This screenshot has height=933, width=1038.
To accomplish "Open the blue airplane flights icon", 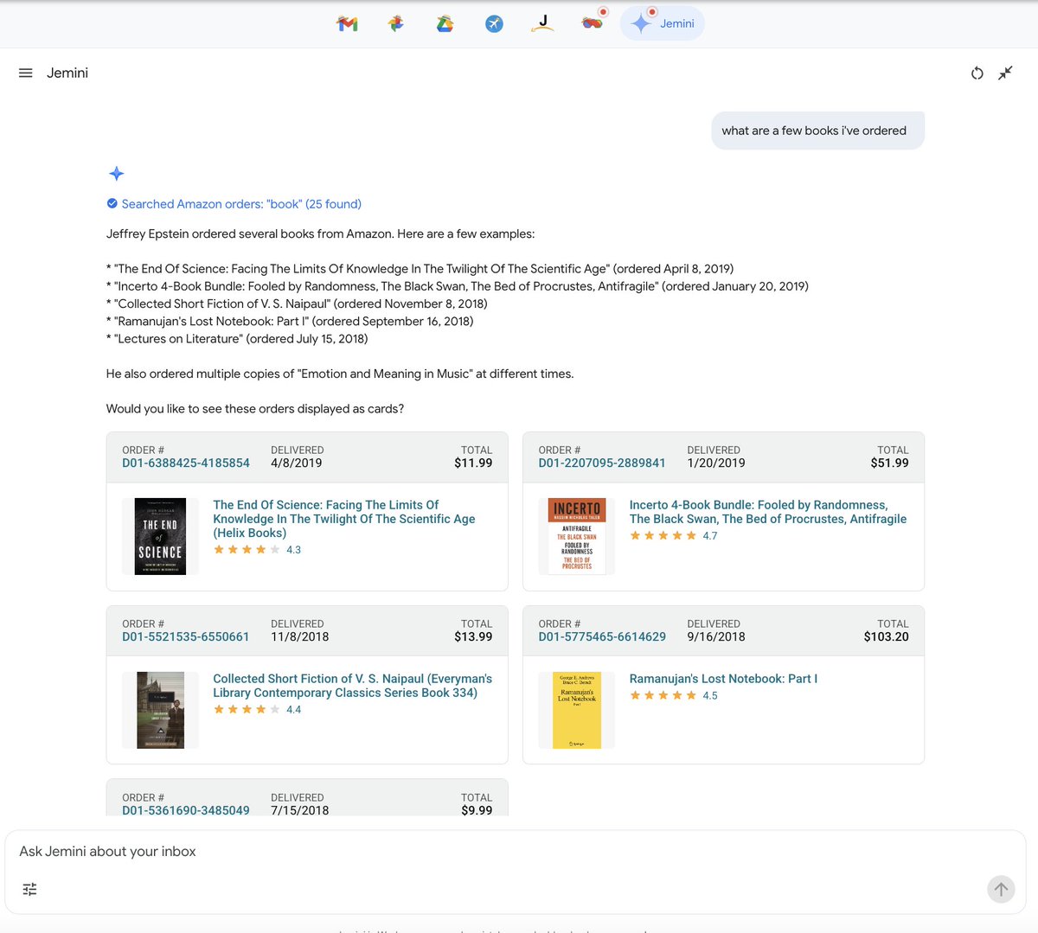I will (494, 24).
